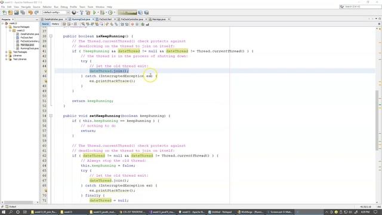Screen dimensions: 382x215
Task: Click the Comment icon in editor toolbar
Action: click(x=143, y=24)
